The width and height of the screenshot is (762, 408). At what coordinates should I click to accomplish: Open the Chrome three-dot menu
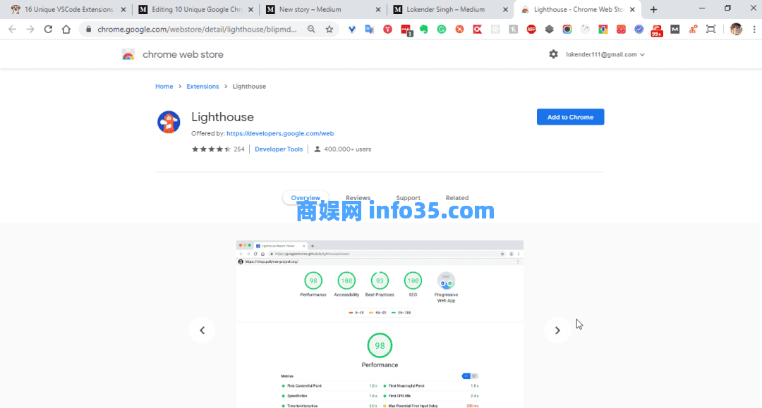point(754,29)
